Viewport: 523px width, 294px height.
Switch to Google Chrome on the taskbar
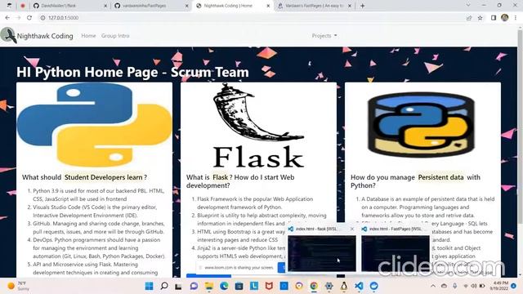(314, 286)
